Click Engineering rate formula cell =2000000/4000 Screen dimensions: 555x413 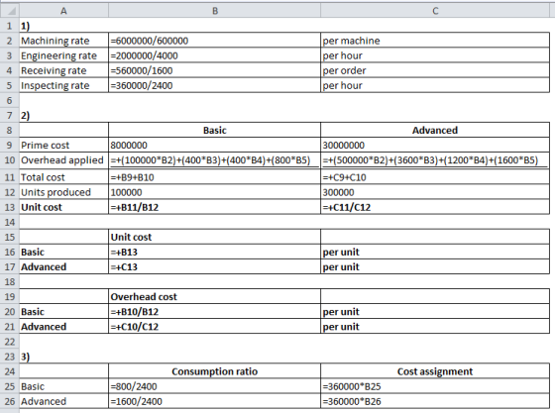coord(214,55)
